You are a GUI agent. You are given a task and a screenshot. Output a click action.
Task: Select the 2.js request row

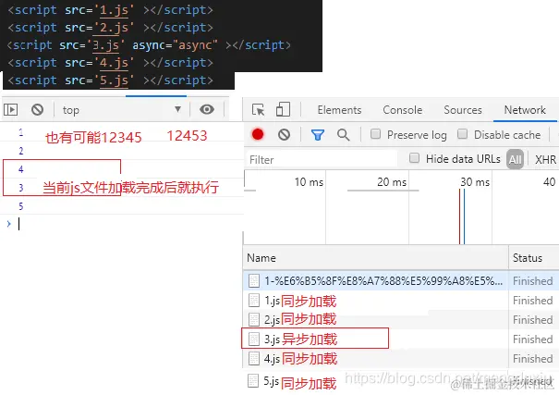(401, 320)
